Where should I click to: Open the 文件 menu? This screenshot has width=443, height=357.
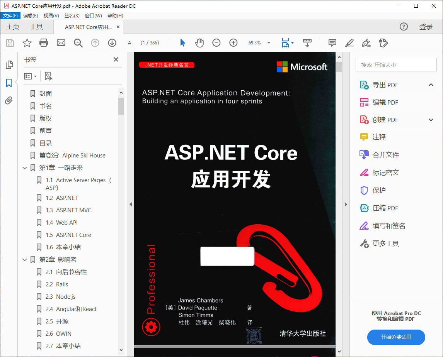pos(10,15)
